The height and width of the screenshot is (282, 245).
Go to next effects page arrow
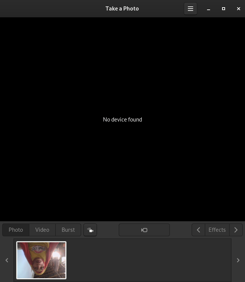[236, 230]
